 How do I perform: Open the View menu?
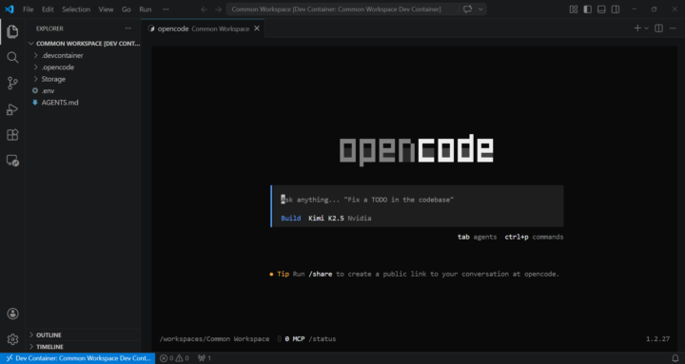click(106, 10)
